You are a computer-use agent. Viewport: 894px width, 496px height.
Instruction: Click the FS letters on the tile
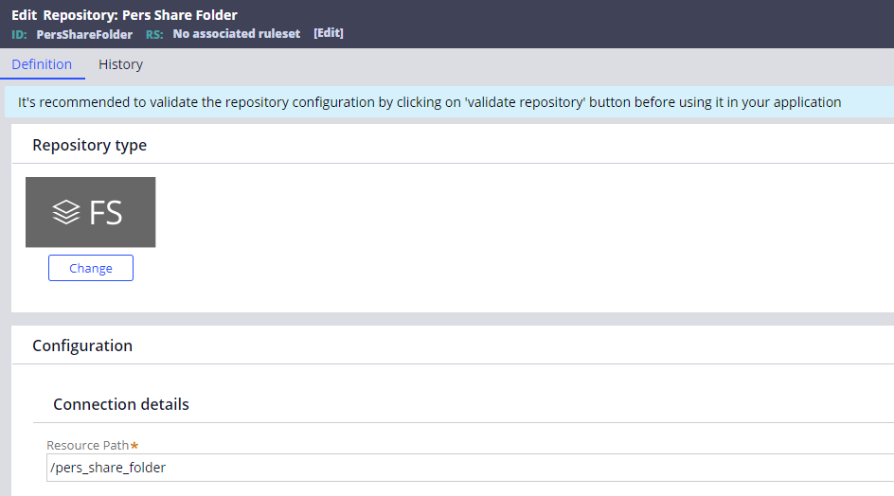tap(106, 213)
